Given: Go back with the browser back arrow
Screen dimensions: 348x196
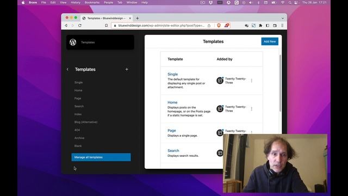Looking at the screenshot, I should coord(66,26).
